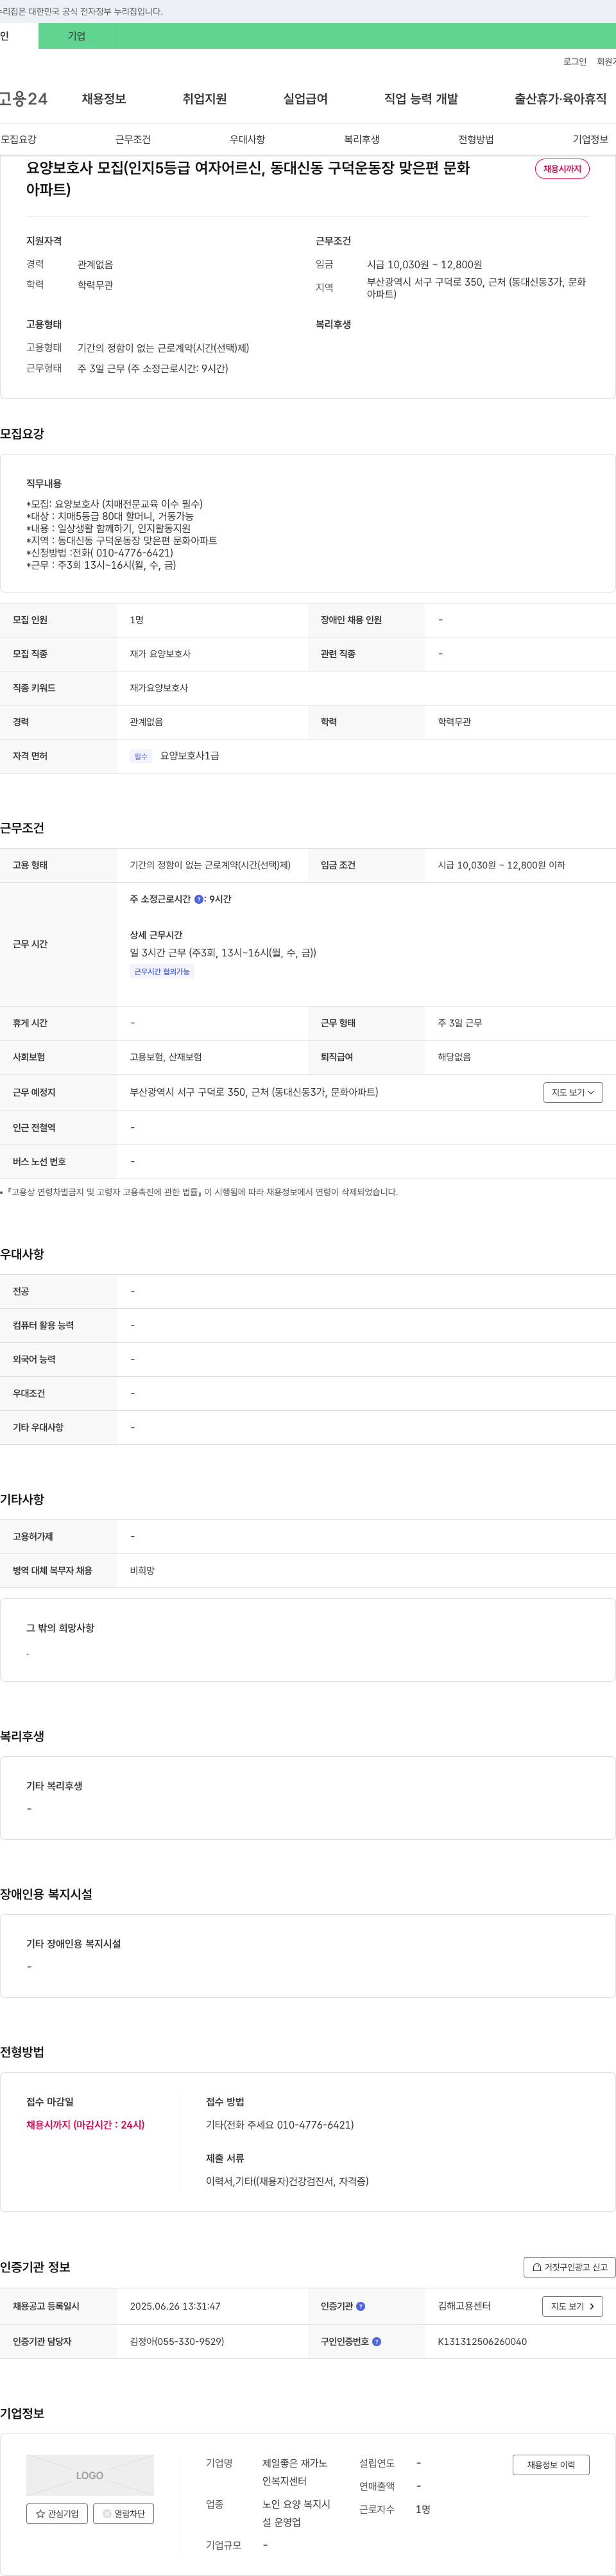Click the 채용시까지 status badge
Viewport: 616px width, 2576px height.
click(x=562, y=169)
